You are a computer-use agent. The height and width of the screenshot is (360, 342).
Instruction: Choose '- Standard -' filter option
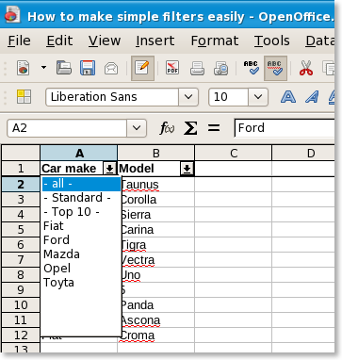(x=81, y=198)
